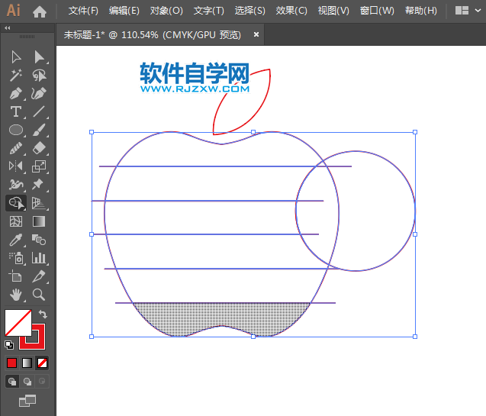
Task: Open the 文字(T) menu
Action: (x=208, y=11)
